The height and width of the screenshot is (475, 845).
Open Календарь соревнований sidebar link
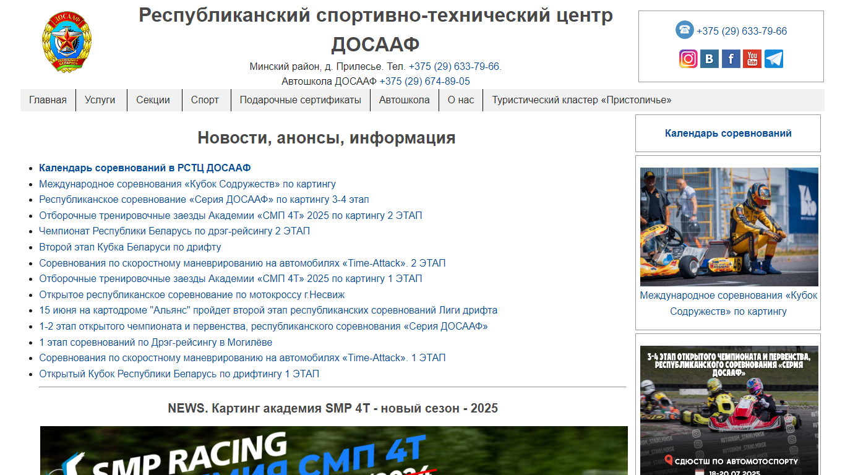(x=728, y=133)
